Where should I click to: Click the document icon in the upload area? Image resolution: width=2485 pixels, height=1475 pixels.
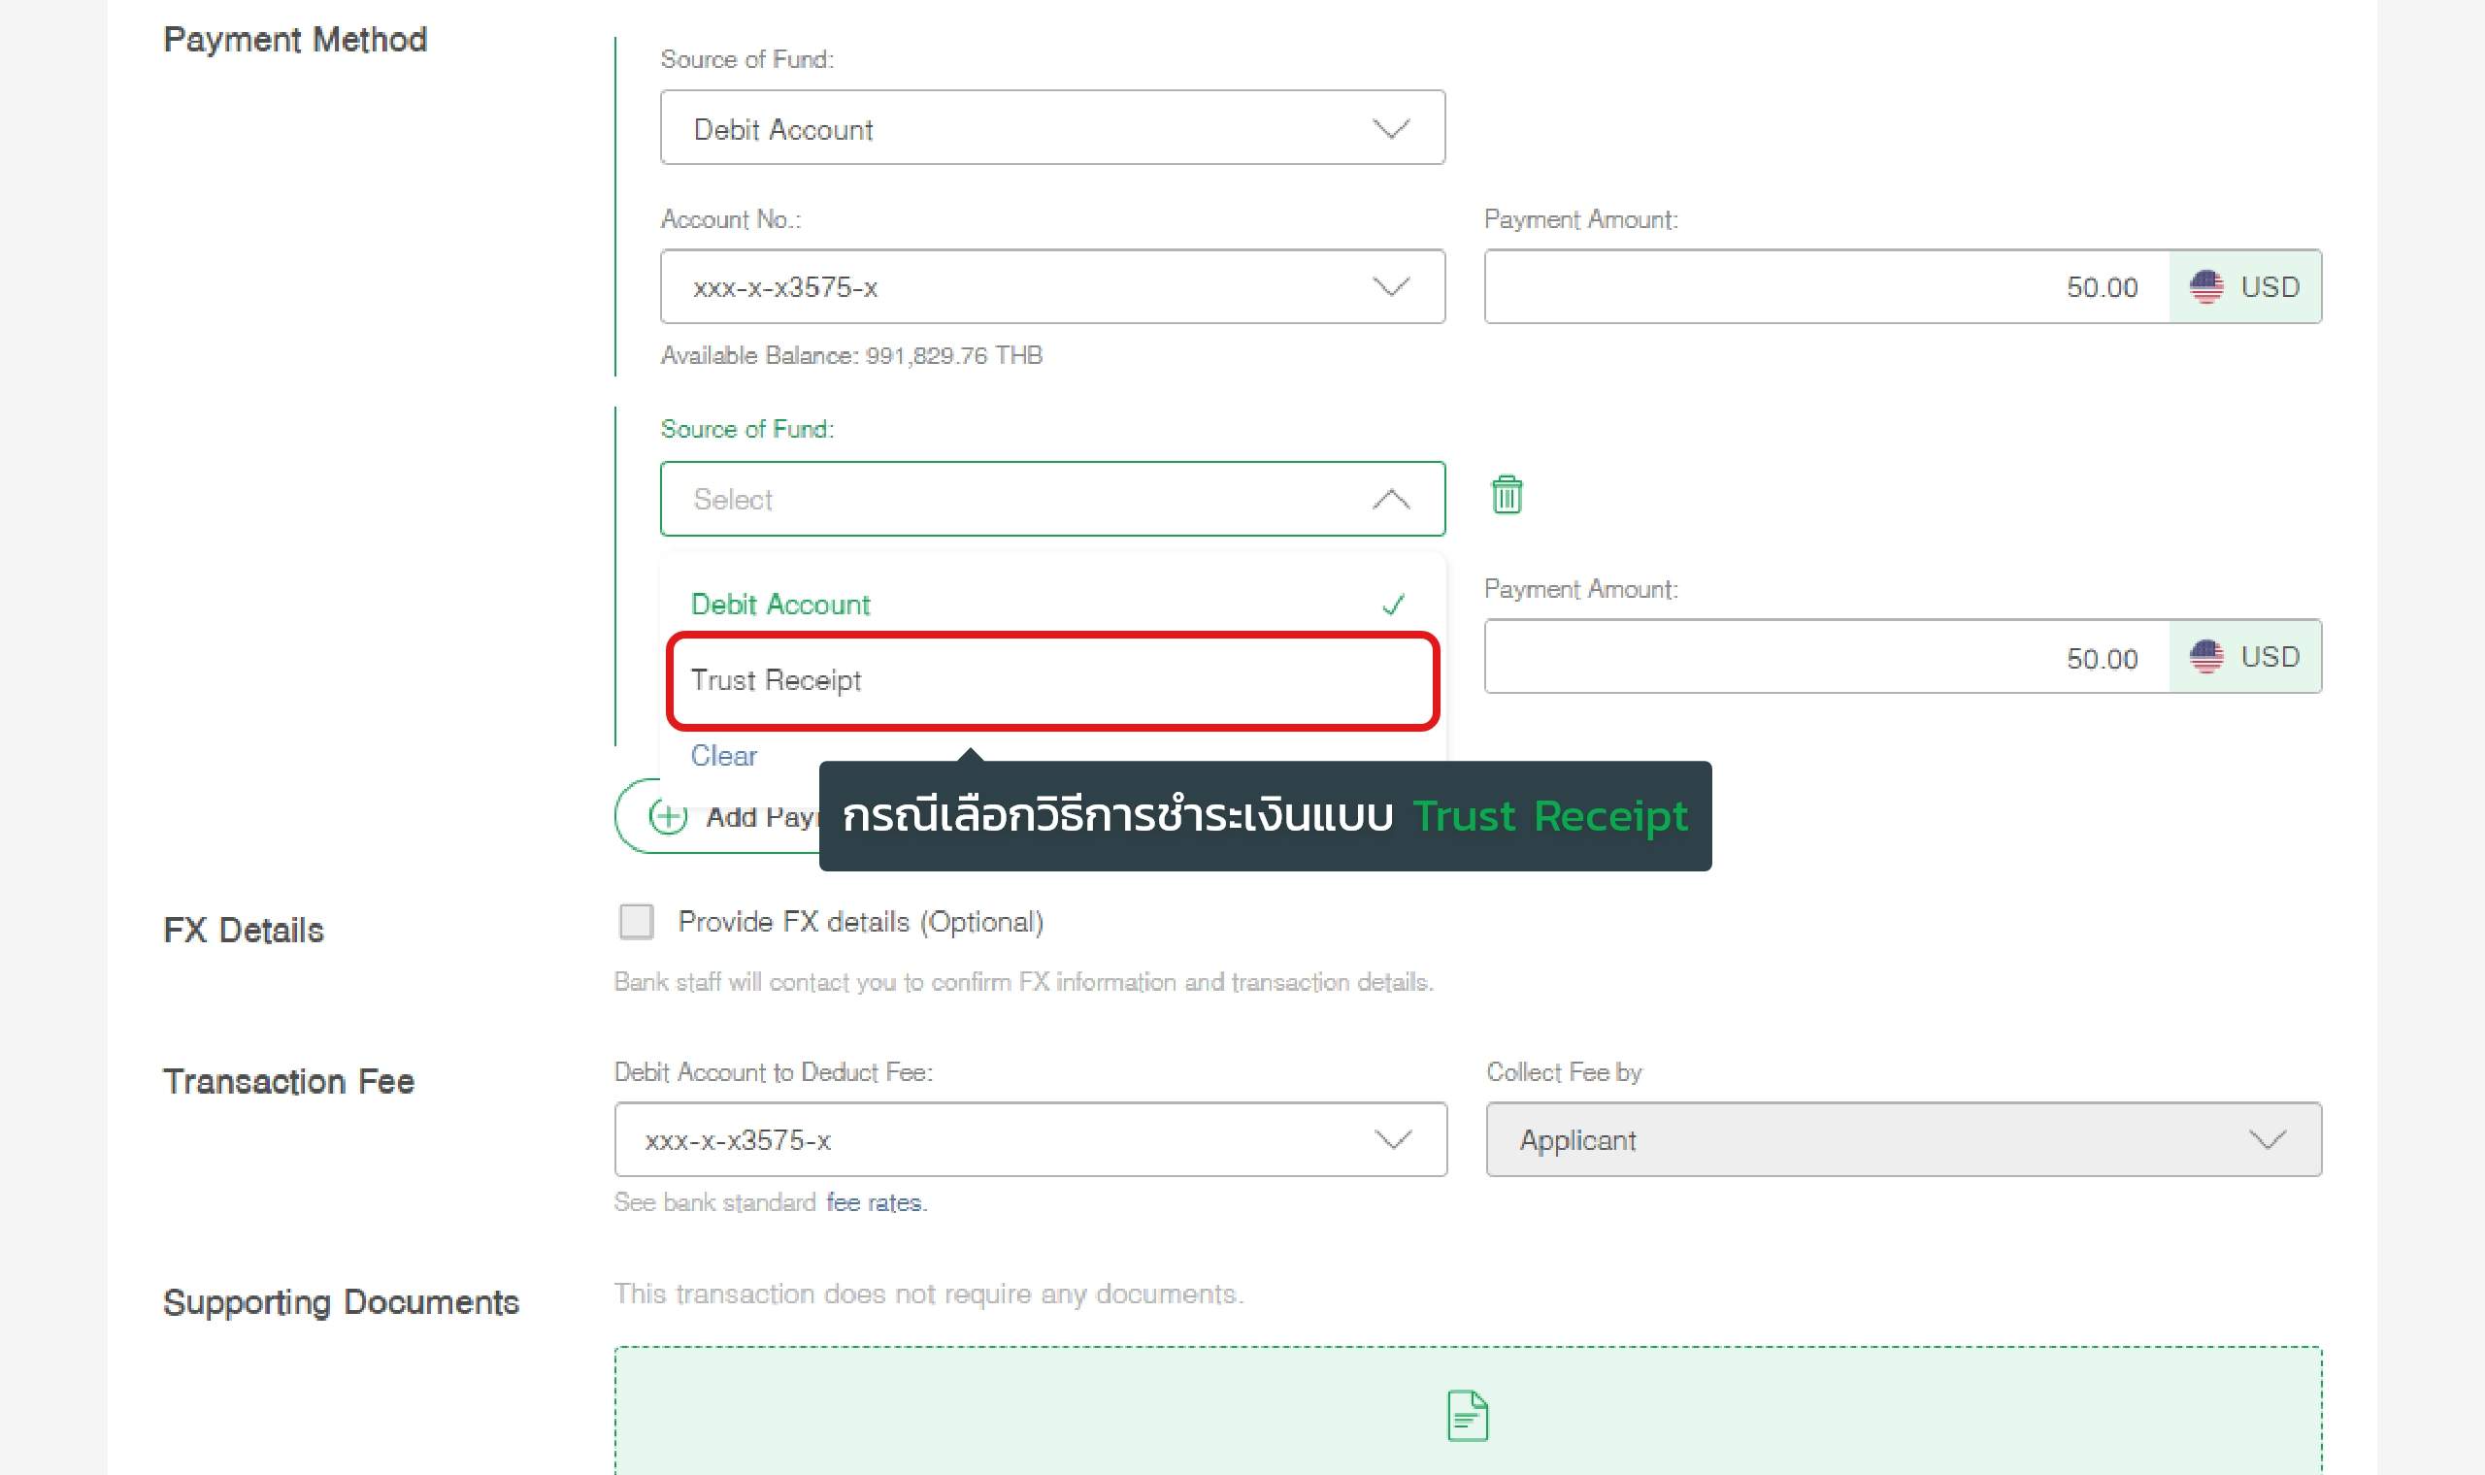click(x=1467, y=1416)
